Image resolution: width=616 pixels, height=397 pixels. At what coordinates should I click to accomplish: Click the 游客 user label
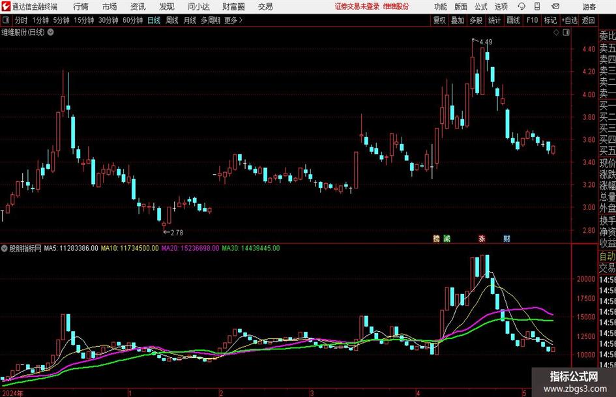coord(589,7)
